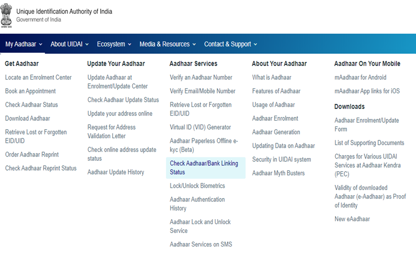The height and width of the screenshot is (269, 416).
Task: Click List of Supporting Documents
Action: click(x=369, y=143)
